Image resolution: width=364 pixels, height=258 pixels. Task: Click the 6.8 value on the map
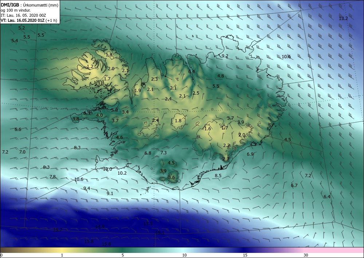click(x=148, y=153)
